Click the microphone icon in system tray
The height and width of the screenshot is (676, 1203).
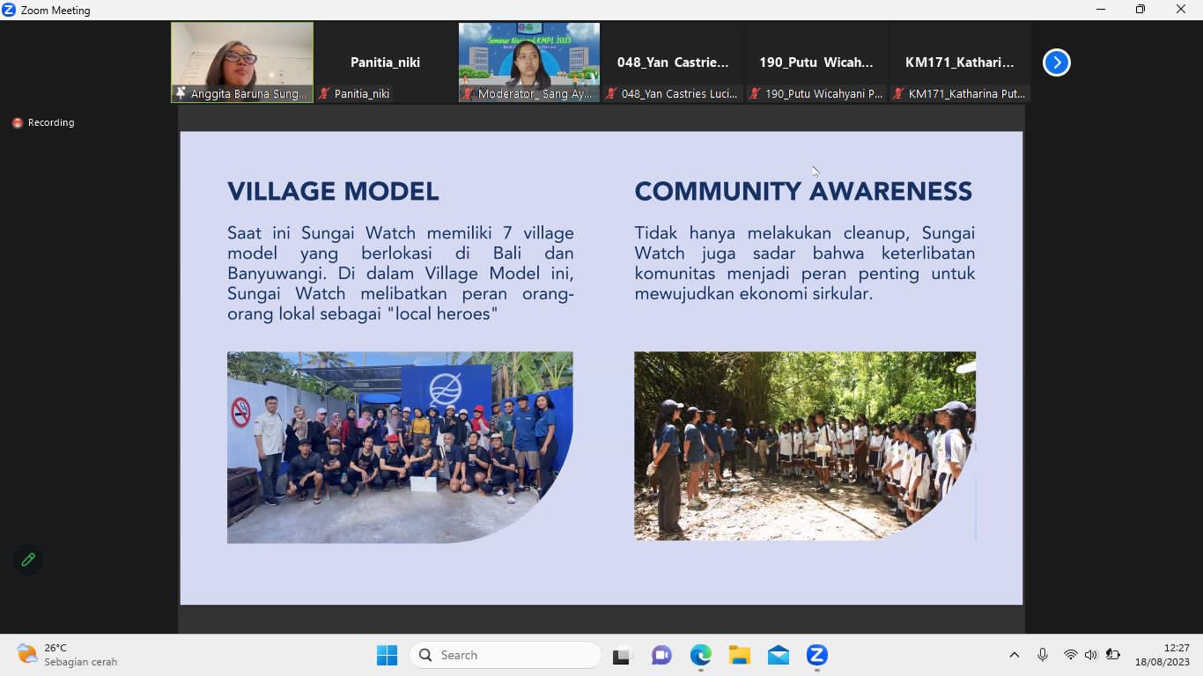pos(1043,655)
